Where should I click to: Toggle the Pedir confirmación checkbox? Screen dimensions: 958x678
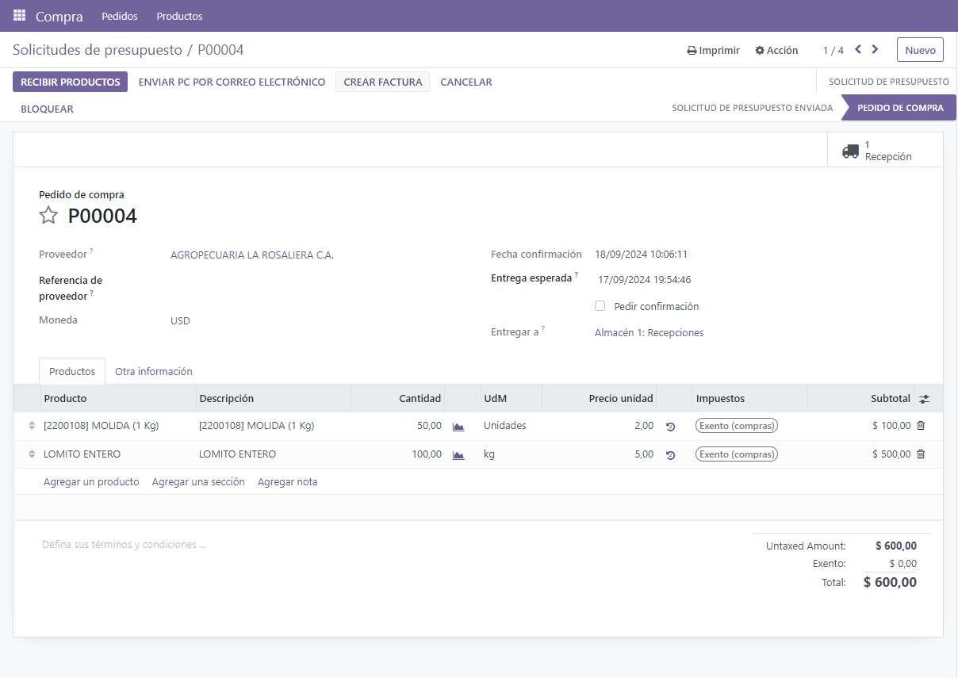(600, 306)
